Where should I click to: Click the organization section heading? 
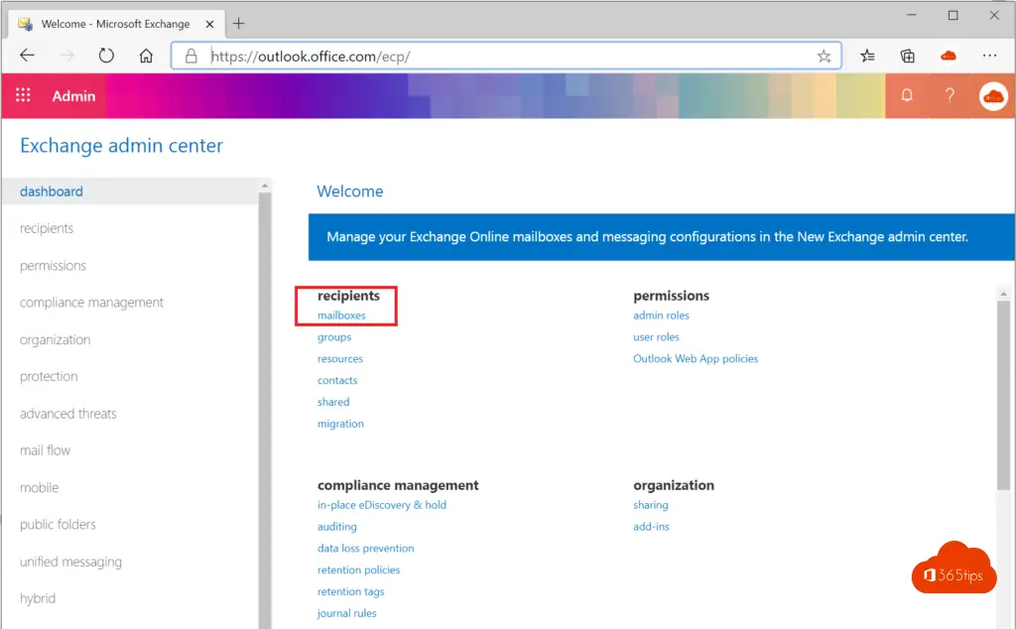(674, 485)
